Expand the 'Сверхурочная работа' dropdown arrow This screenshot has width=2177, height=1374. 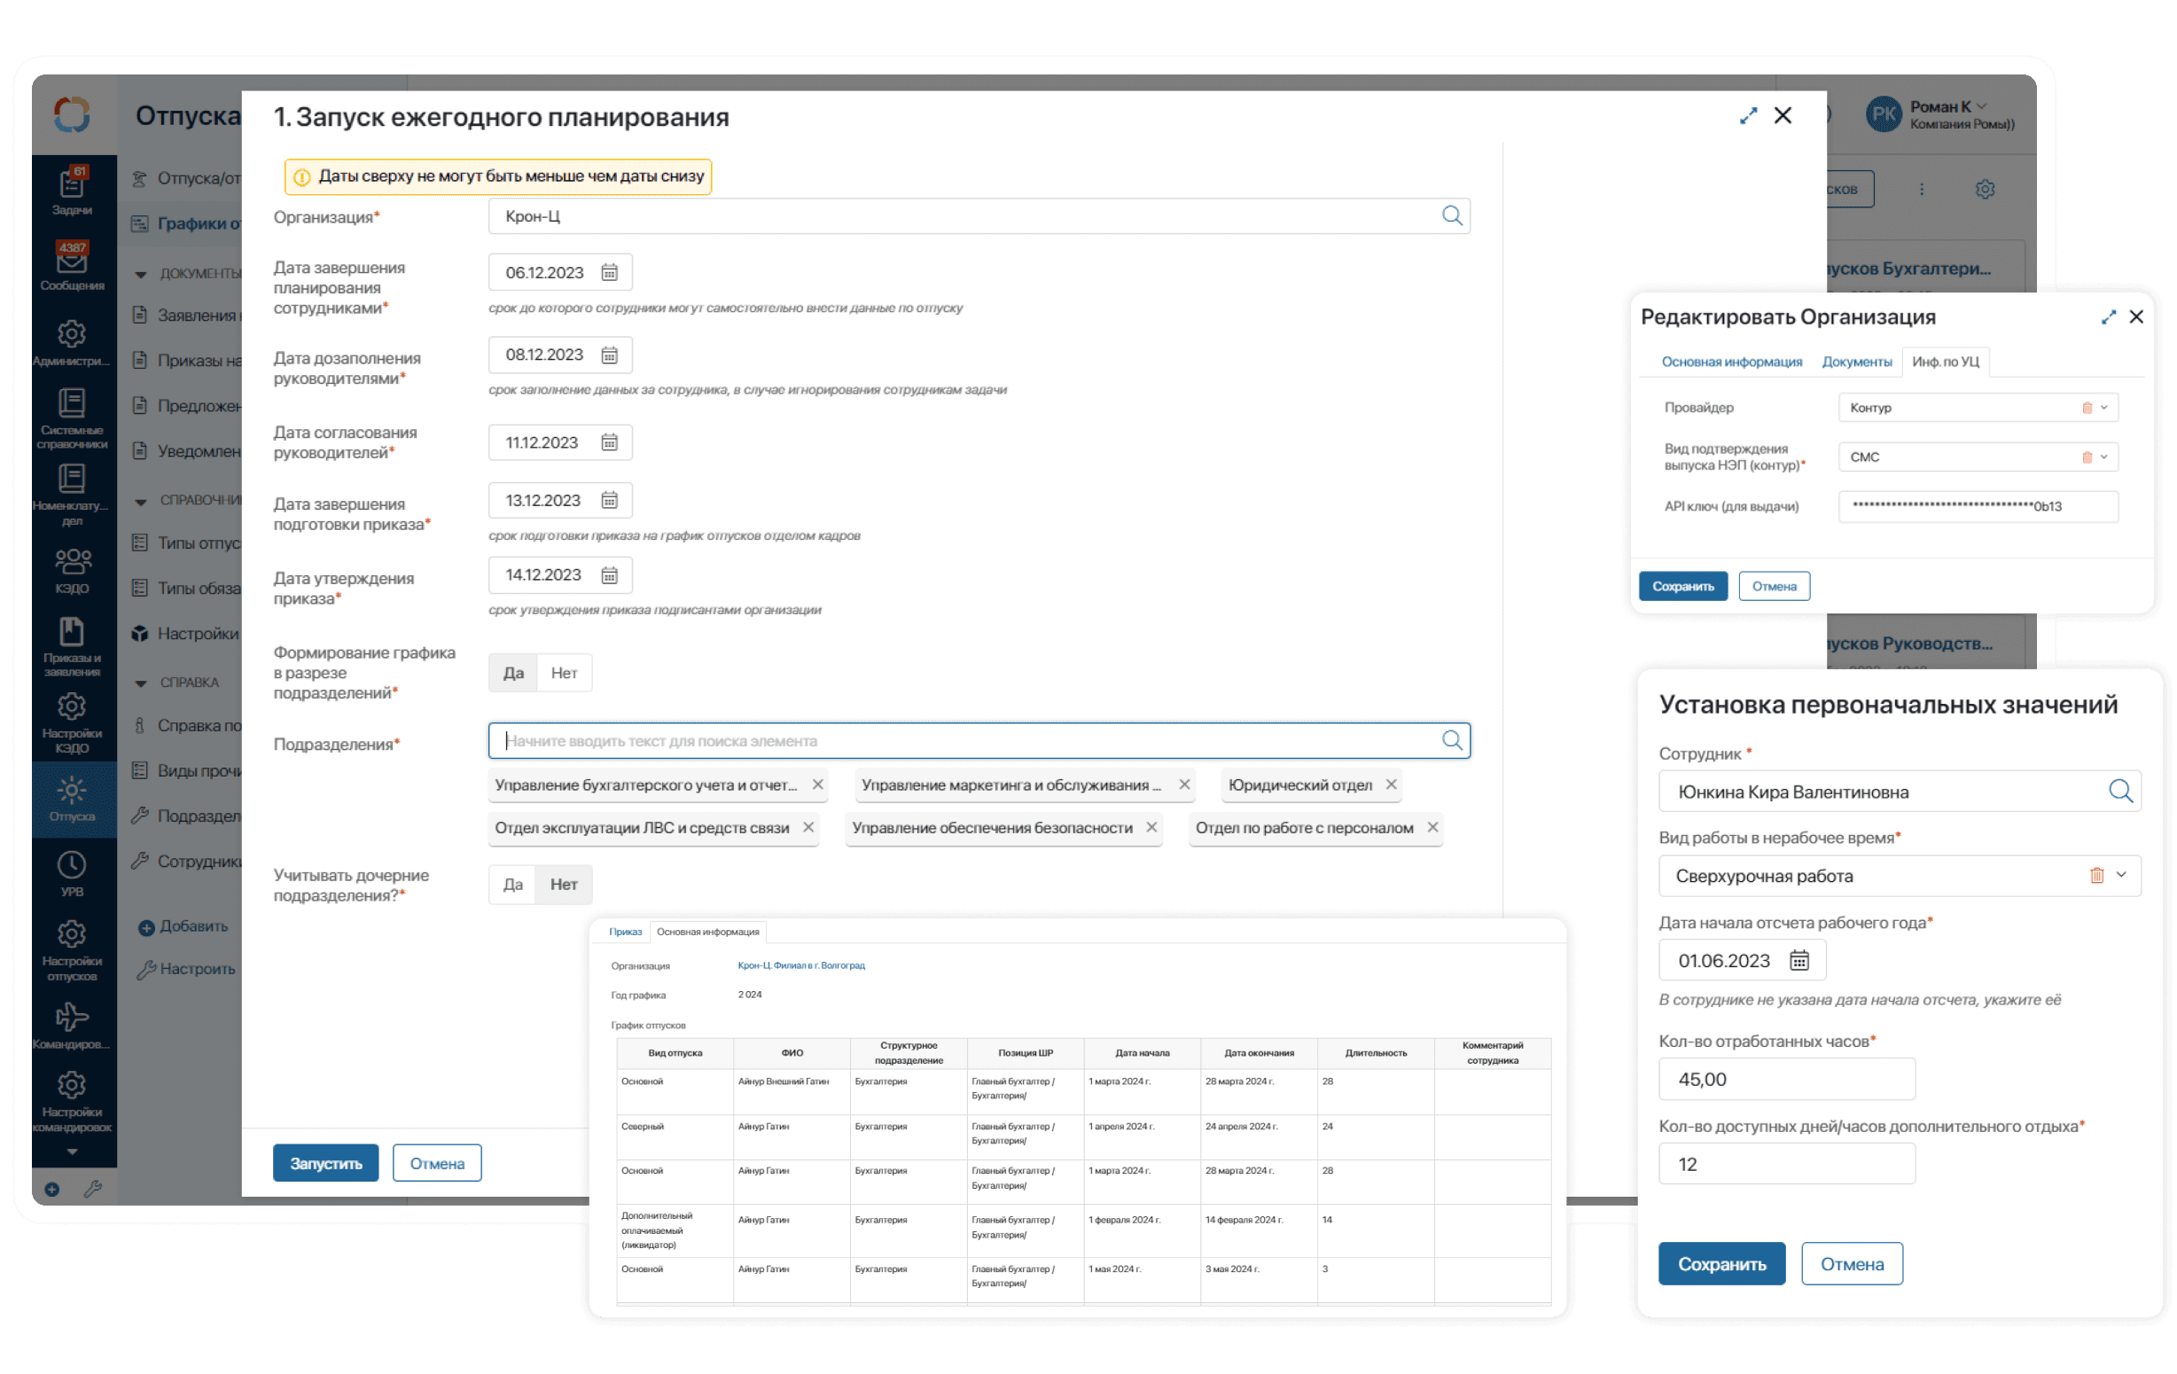[x=2121, y=875]
